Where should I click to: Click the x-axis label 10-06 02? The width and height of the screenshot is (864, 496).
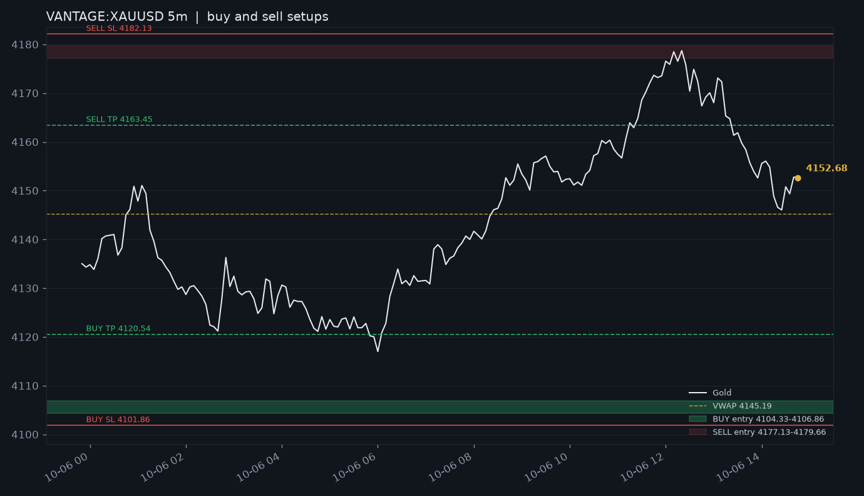[163, 467]
